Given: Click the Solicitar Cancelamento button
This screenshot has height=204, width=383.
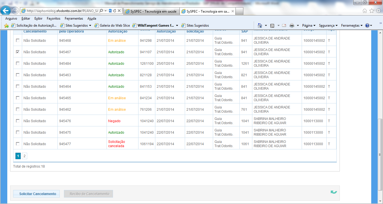Looking at the screenshot, I should pyautogui.click(x=36, y=194).
